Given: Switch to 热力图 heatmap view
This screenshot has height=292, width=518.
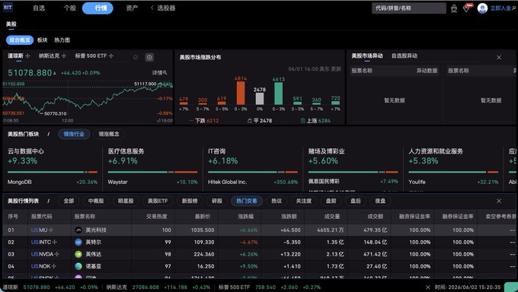Looking at the screenshot, I should point(62,40).
